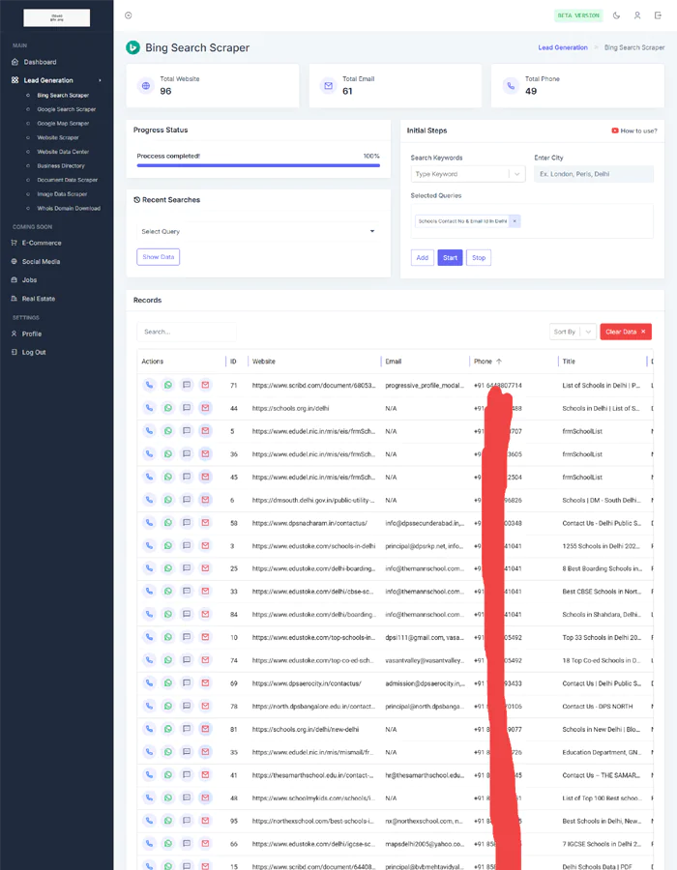Focus the Enter City input field
The width and height of the screenshot is (677, 870).
coord(594,174)
